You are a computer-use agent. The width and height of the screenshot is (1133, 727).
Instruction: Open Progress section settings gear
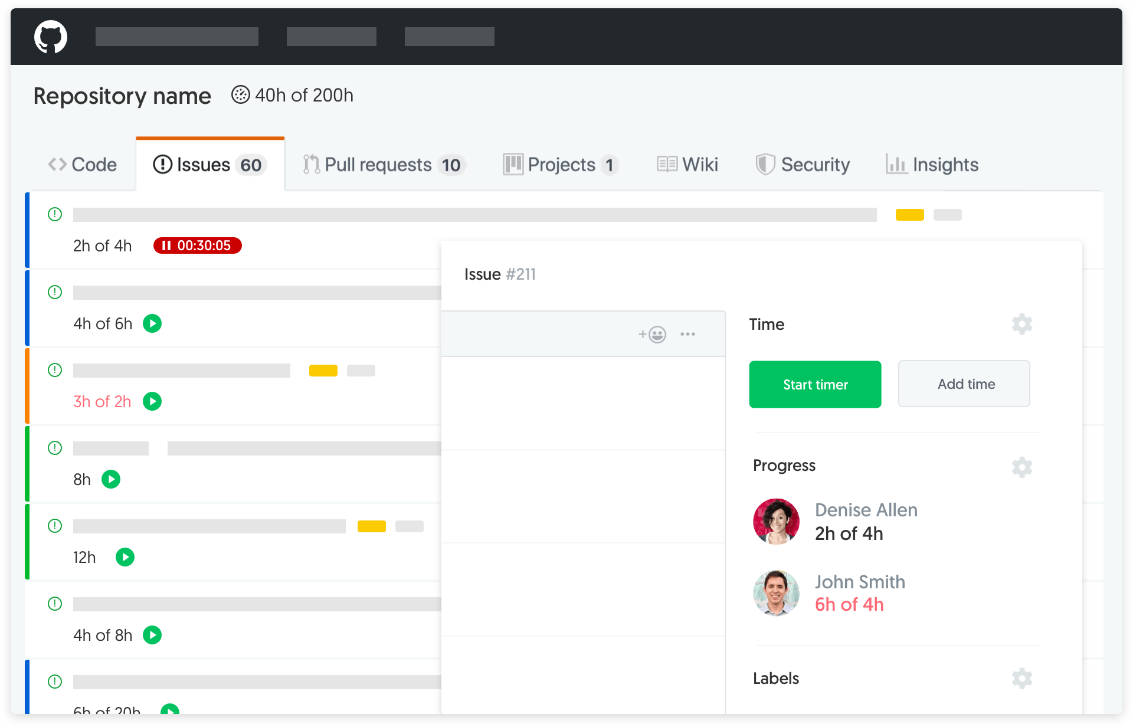click(x=1023, y=465)
